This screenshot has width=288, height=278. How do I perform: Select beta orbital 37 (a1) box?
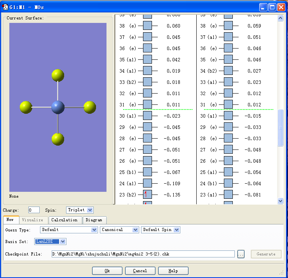point(228,37)
